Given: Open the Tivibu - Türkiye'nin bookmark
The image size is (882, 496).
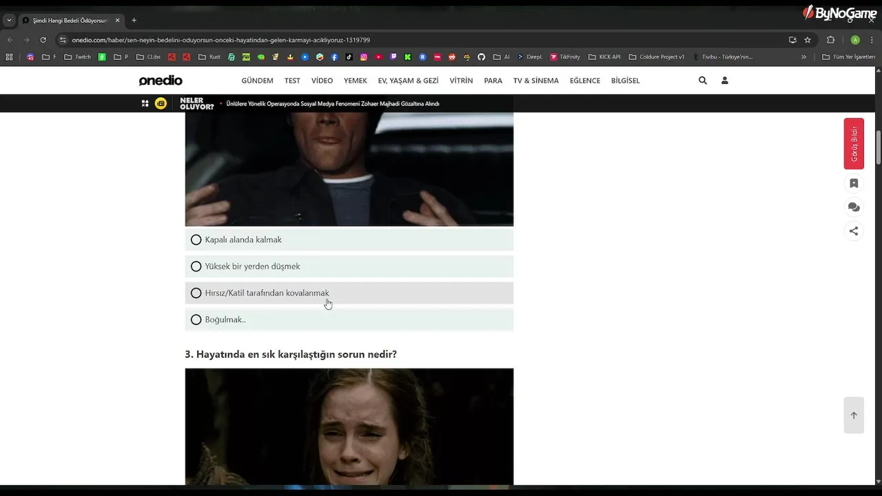Looking at the screenshot, I should point(722,57).
